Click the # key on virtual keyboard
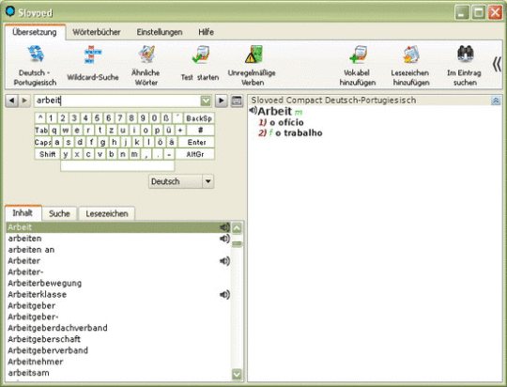 [200, 130]
